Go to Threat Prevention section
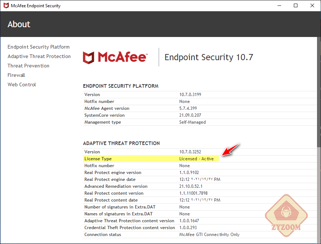Viewport: 321px width, 244px height. point(29,66)
